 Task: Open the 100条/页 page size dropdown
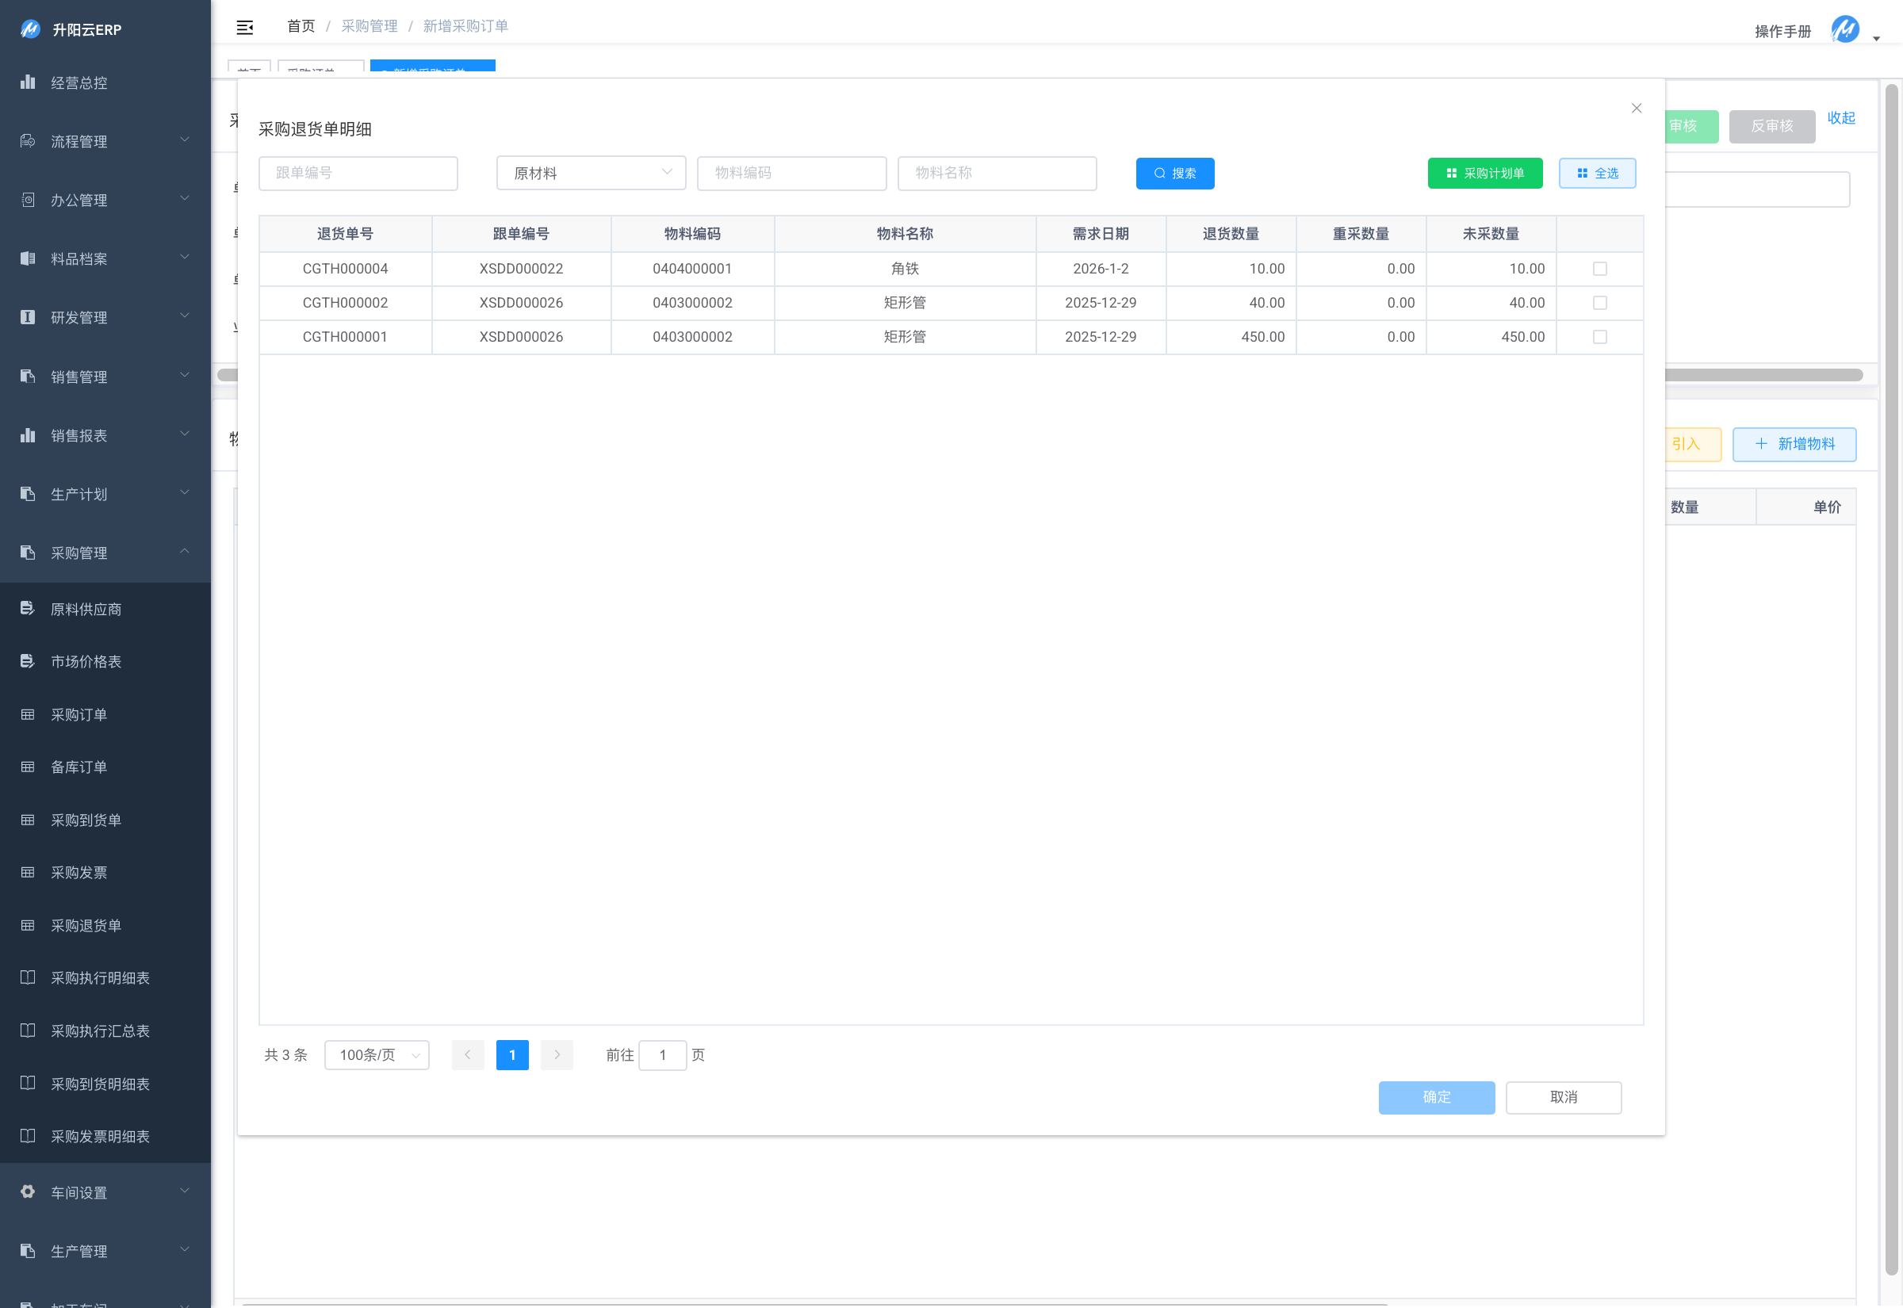(x=377, y=1055)
